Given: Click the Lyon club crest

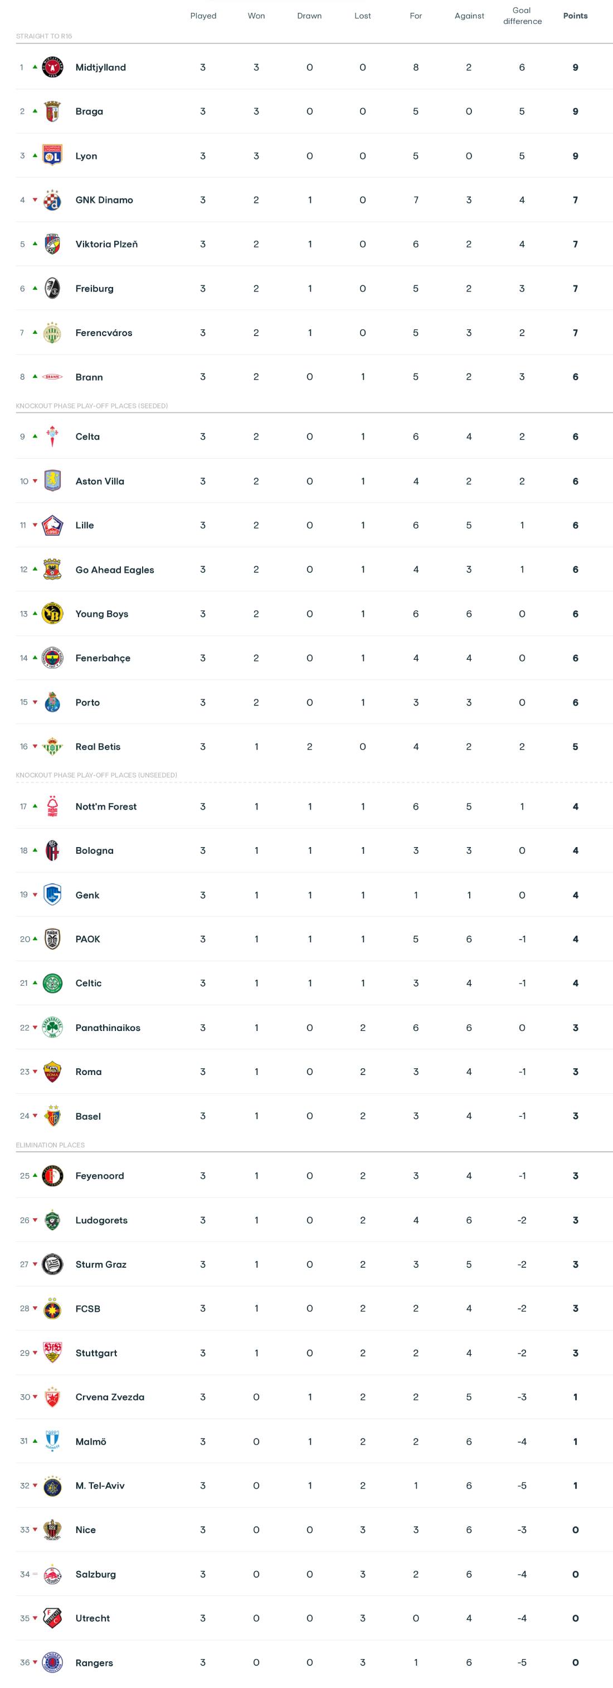Looking at the screenshot, I should [52, 156].
